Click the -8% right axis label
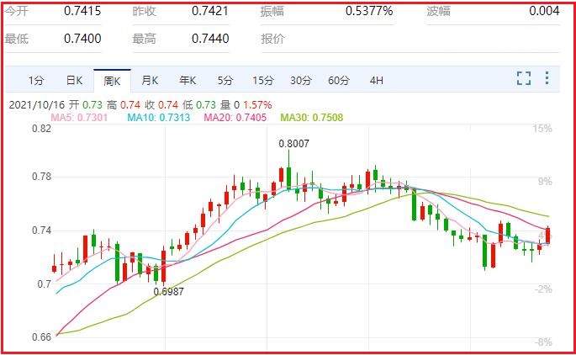Viewport: 576px width, 355px height. pyautogui.click(x=544, y=342)
